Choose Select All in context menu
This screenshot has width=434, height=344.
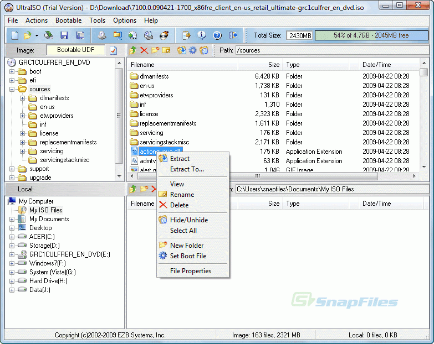click(193, 231)
